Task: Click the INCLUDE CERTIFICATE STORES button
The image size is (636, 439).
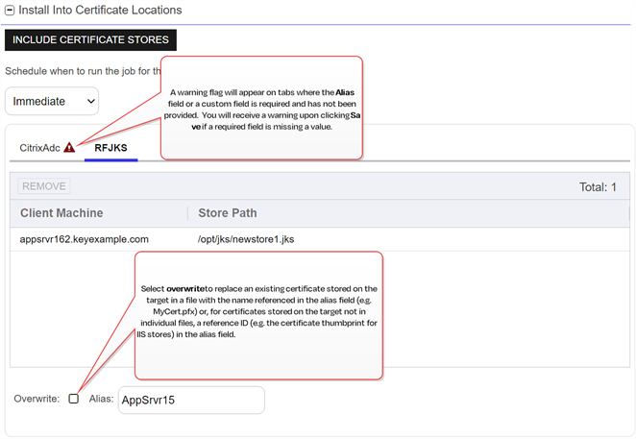Action: click(91, 40)
